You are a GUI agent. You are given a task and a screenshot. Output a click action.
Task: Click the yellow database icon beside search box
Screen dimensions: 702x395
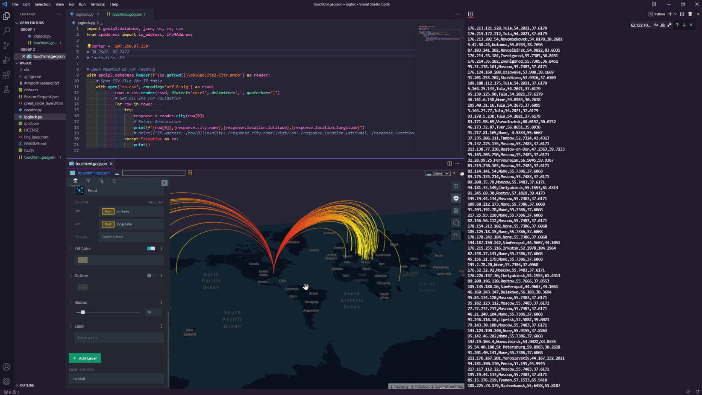[190, 173]
